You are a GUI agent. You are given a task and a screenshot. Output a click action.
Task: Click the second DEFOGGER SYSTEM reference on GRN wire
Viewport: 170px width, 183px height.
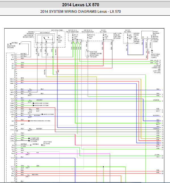[41, 105]
